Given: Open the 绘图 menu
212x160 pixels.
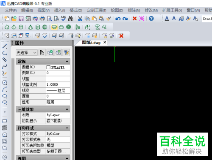Looking at the screenshot, I should [x=117, y=10].
